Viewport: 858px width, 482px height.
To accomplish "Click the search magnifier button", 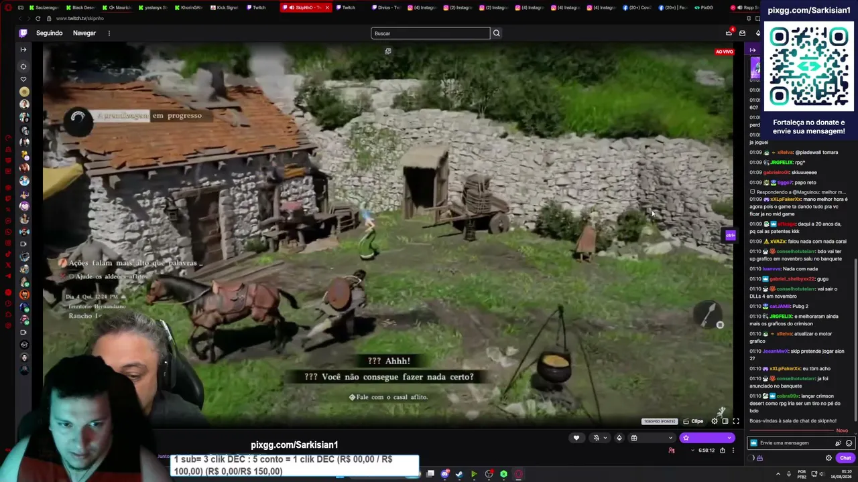I will (497, 33).
